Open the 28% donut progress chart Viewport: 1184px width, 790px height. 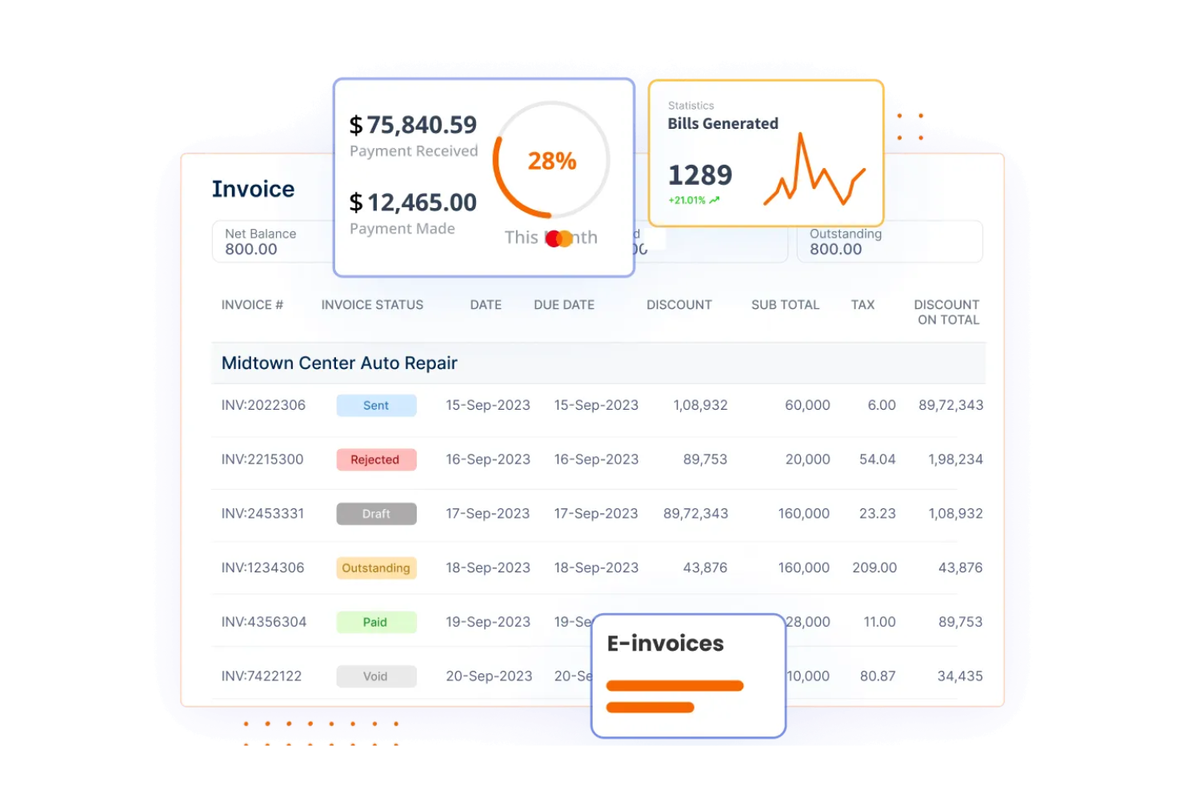click(x=550, y=160)
